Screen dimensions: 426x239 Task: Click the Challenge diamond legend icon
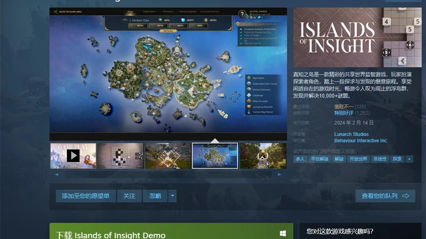(249, 95)
